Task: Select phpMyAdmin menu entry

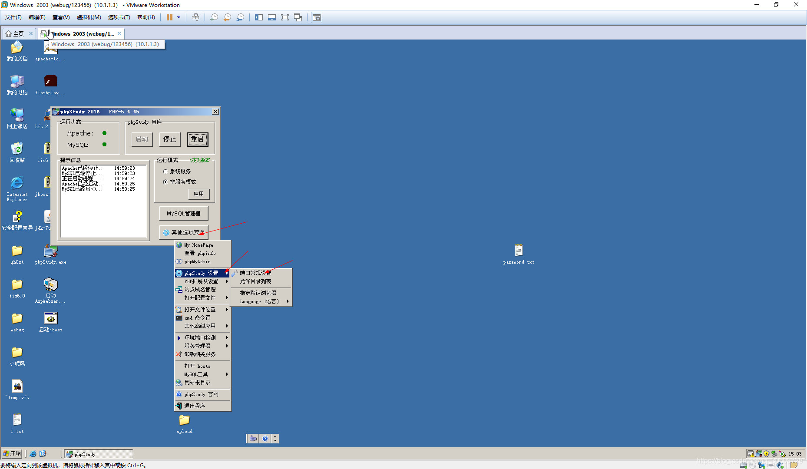Action: coord(202,262)
